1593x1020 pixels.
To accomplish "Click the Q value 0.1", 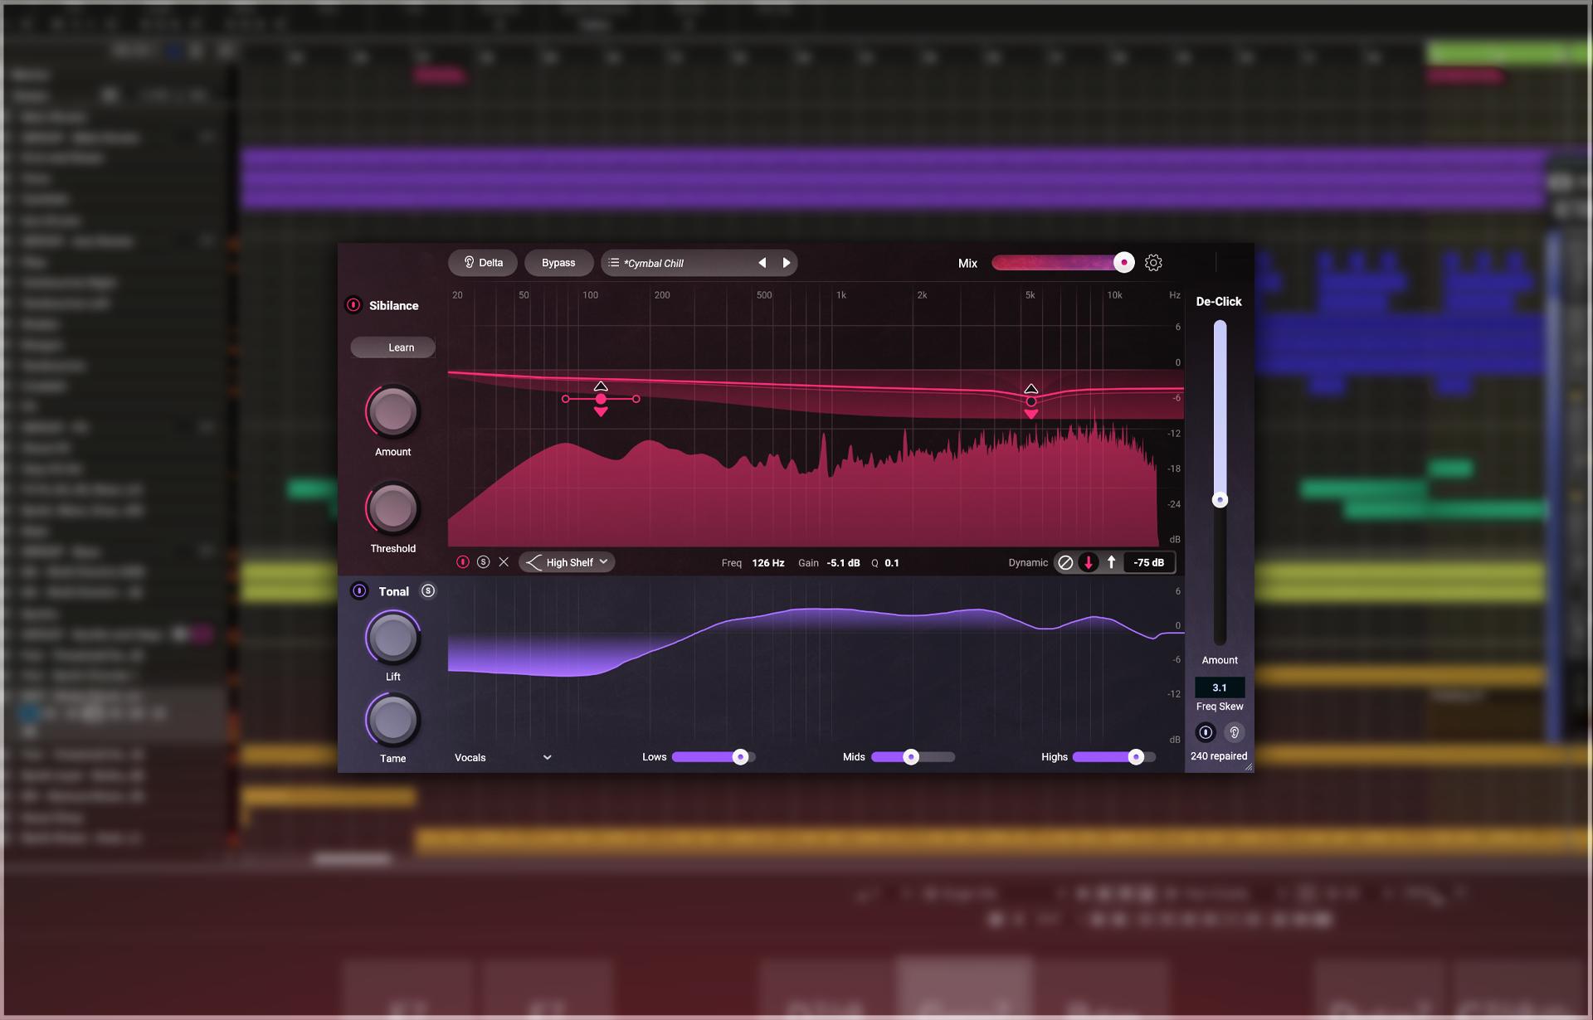I will 892,563.
